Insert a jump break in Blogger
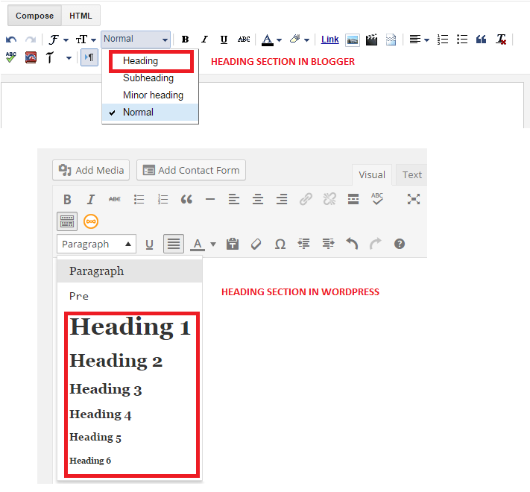This screenshot has height=492, width=530. tap(391, 40)
